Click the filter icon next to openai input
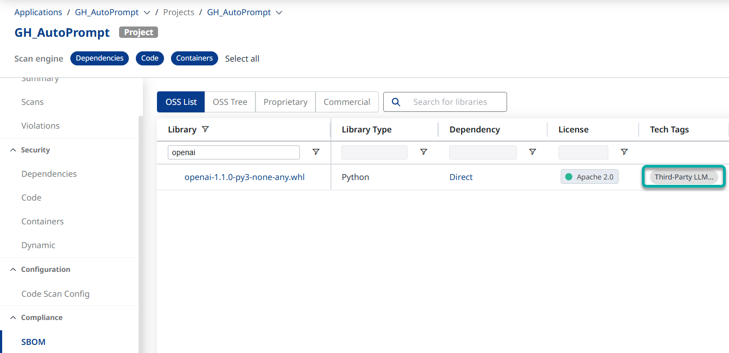The image size is (729, 353). tap(316, 152)
